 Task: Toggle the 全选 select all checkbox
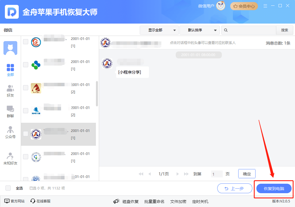pyautogui.click(x=8, y=188)
